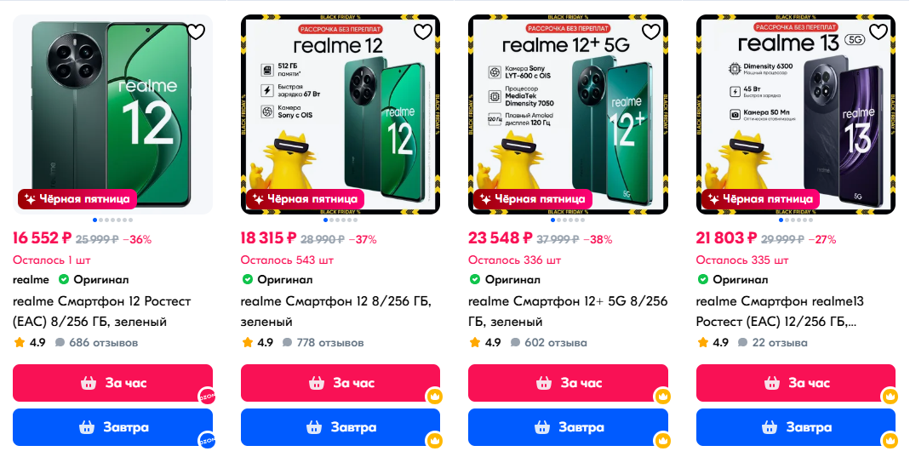Click reviews bubble icon next to 778 отзывов

(x=287, y=343)
